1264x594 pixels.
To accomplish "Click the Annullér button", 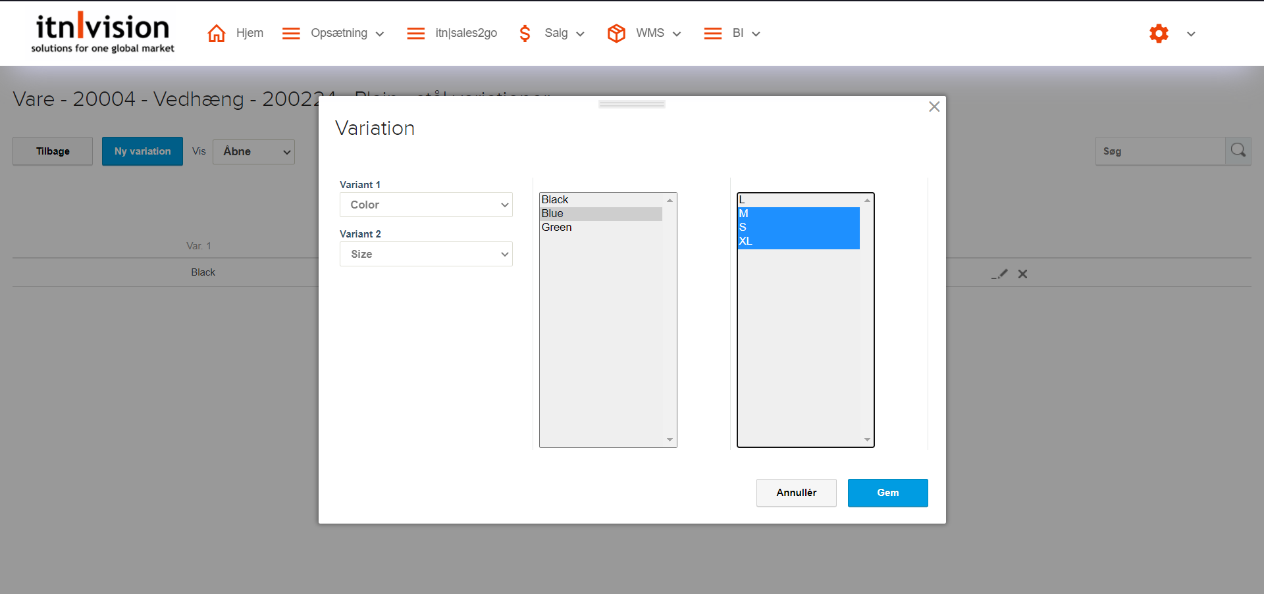I will (796, 493).
